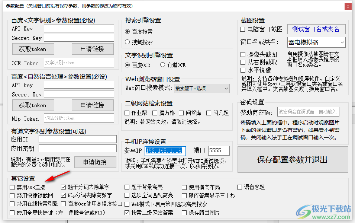The height and width of the screenshot is (223, 355).
Task: Enable 问答库 secondary site
Action: [181, 113]
